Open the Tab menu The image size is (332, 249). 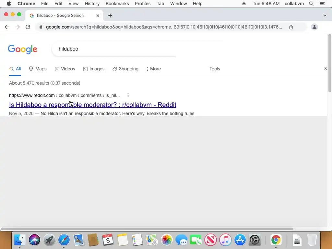160,4
